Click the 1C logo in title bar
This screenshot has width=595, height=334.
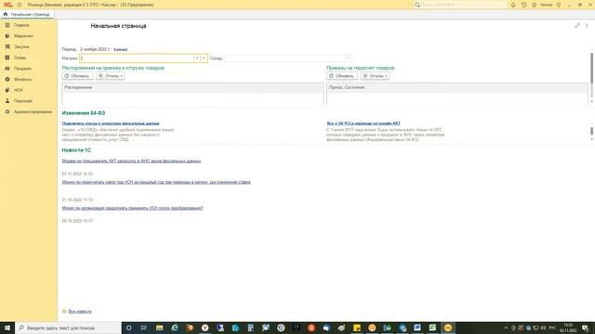8,5
